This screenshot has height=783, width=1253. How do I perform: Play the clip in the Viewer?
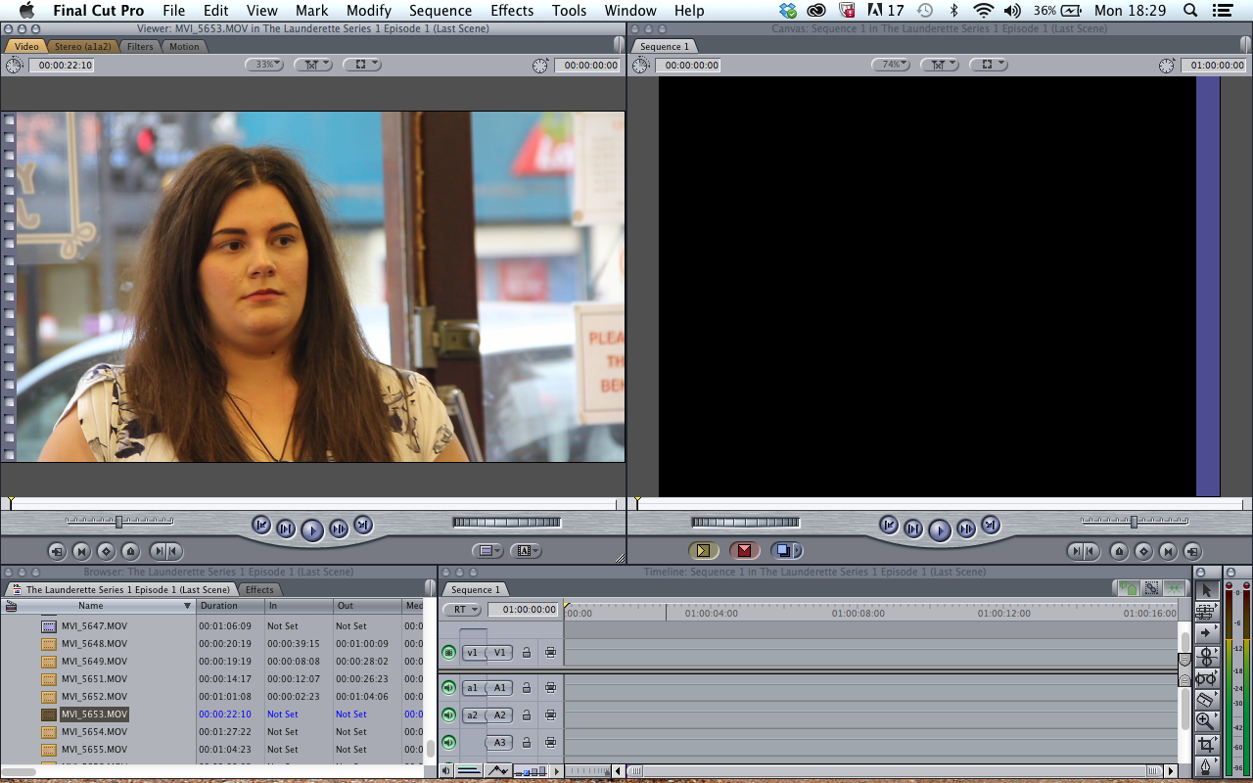tap(312, 530)
